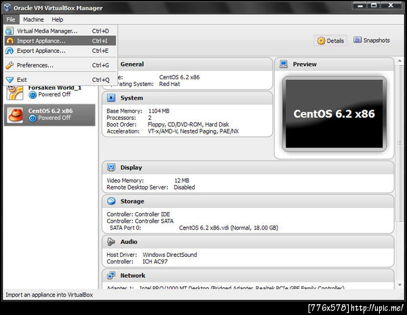Click Forsaken World_1 Powered Off status icon

(x=33, y=95)
